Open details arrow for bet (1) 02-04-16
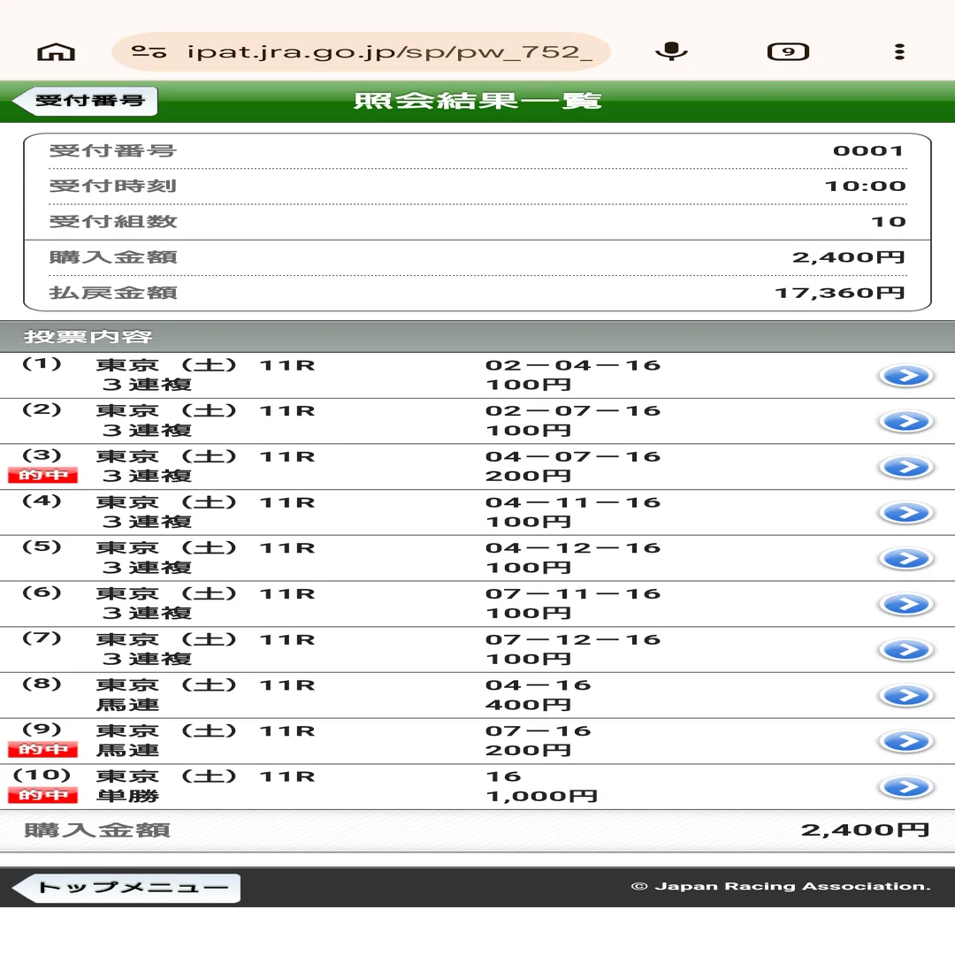This screenshot has width=955, height=955. click(906, 376)
